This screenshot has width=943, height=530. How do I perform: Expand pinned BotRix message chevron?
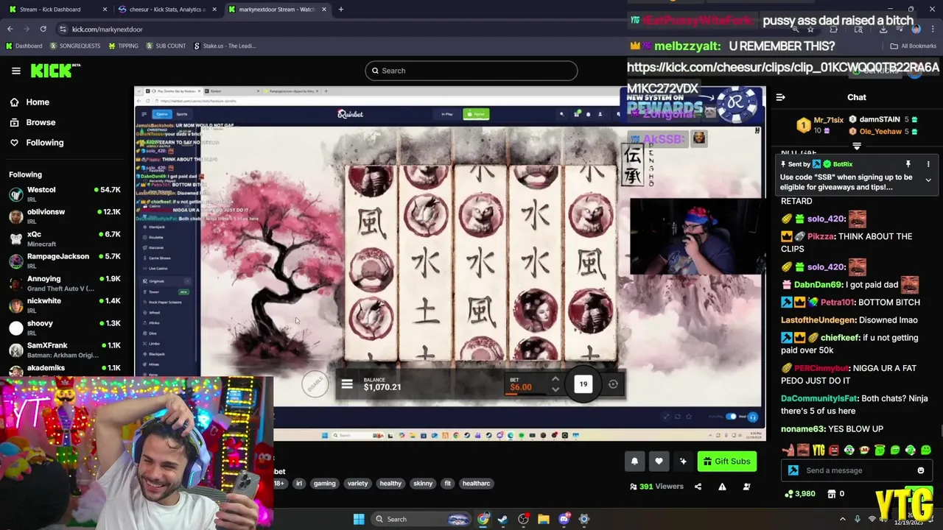928,180
